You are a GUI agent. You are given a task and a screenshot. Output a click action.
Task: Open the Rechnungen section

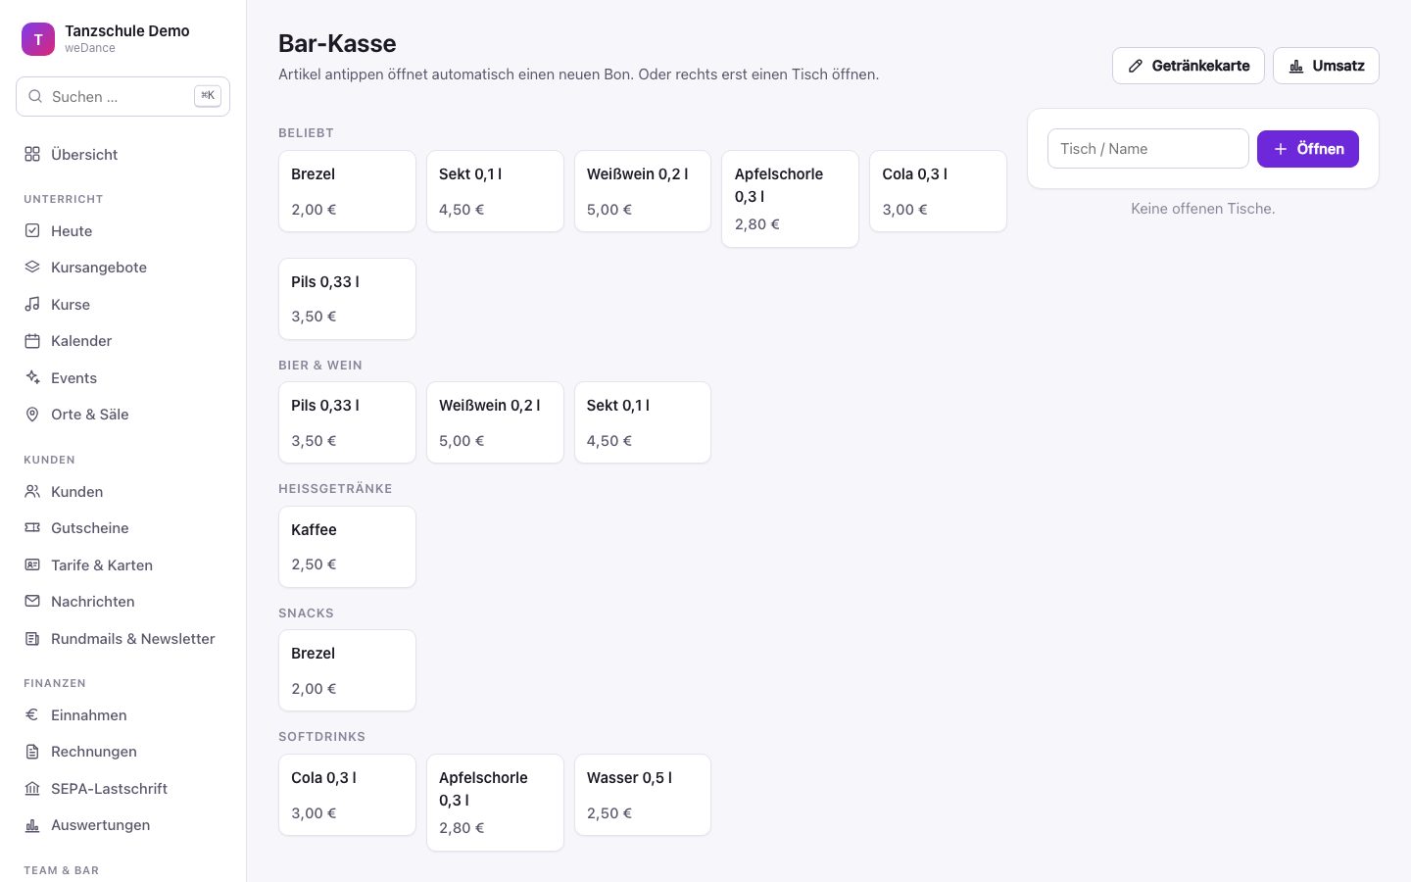[123, 751]
